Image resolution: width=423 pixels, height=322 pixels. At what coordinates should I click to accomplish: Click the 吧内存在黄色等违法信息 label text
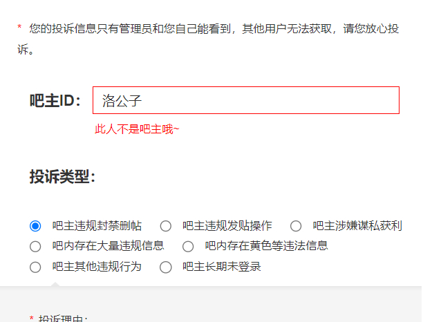[266, 246]
